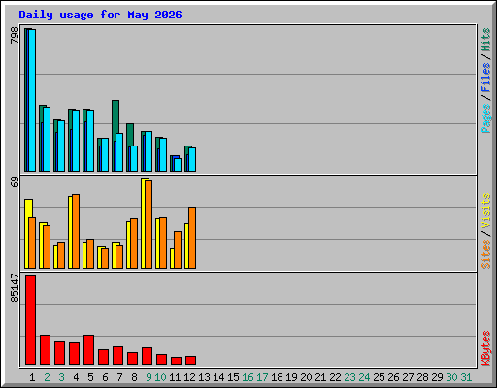The height and width of the screenshot is (388, 497).
Task: Click the orange Sites bar for day 4
Action: 76,231
